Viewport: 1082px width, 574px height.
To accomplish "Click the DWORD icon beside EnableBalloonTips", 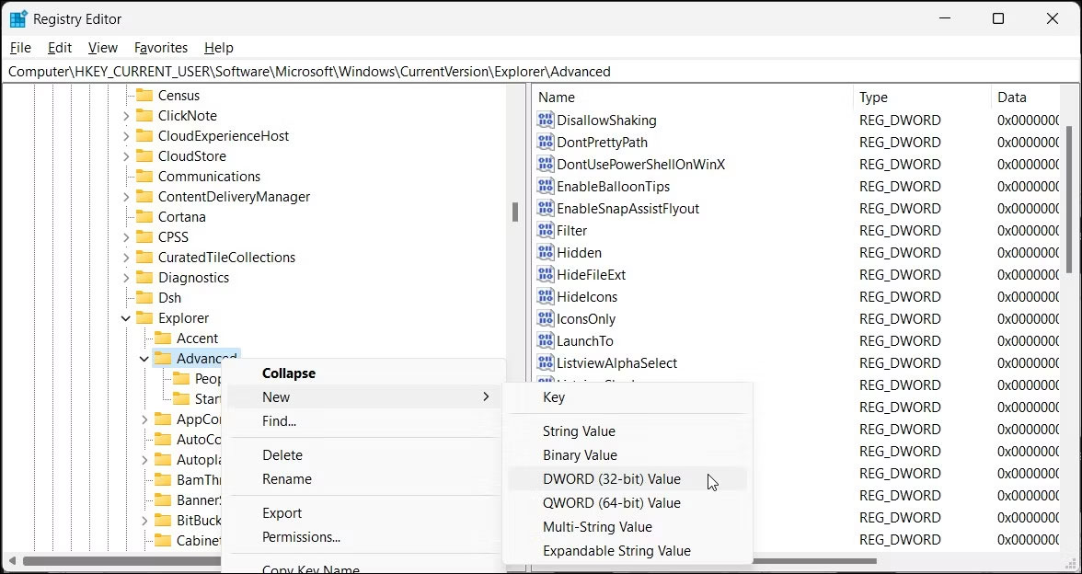I will tap(546, 186).
